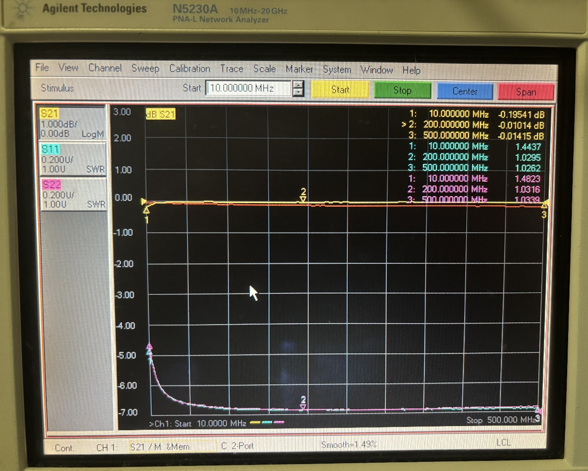Select the S22 SWR trace panel
The height and width of the screenshot is (471, 588).
73,194
